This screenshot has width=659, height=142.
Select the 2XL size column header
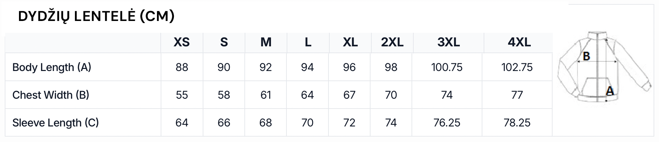pos(392,42)
